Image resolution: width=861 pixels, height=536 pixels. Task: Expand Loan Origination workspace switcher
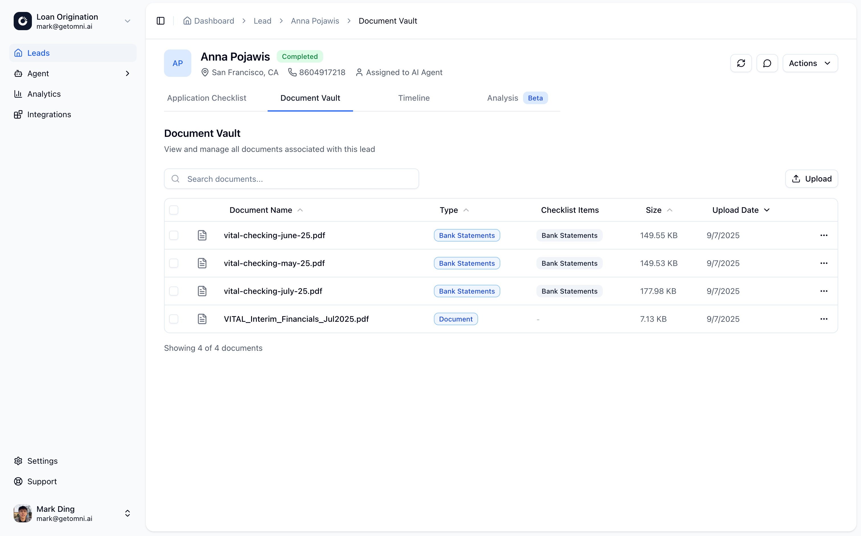(x=127, y=21)
